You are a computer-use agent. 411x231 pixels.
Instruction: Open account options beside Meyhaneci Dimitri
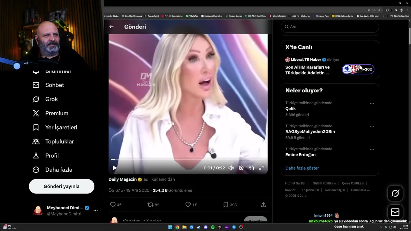[x=95, y=211]
